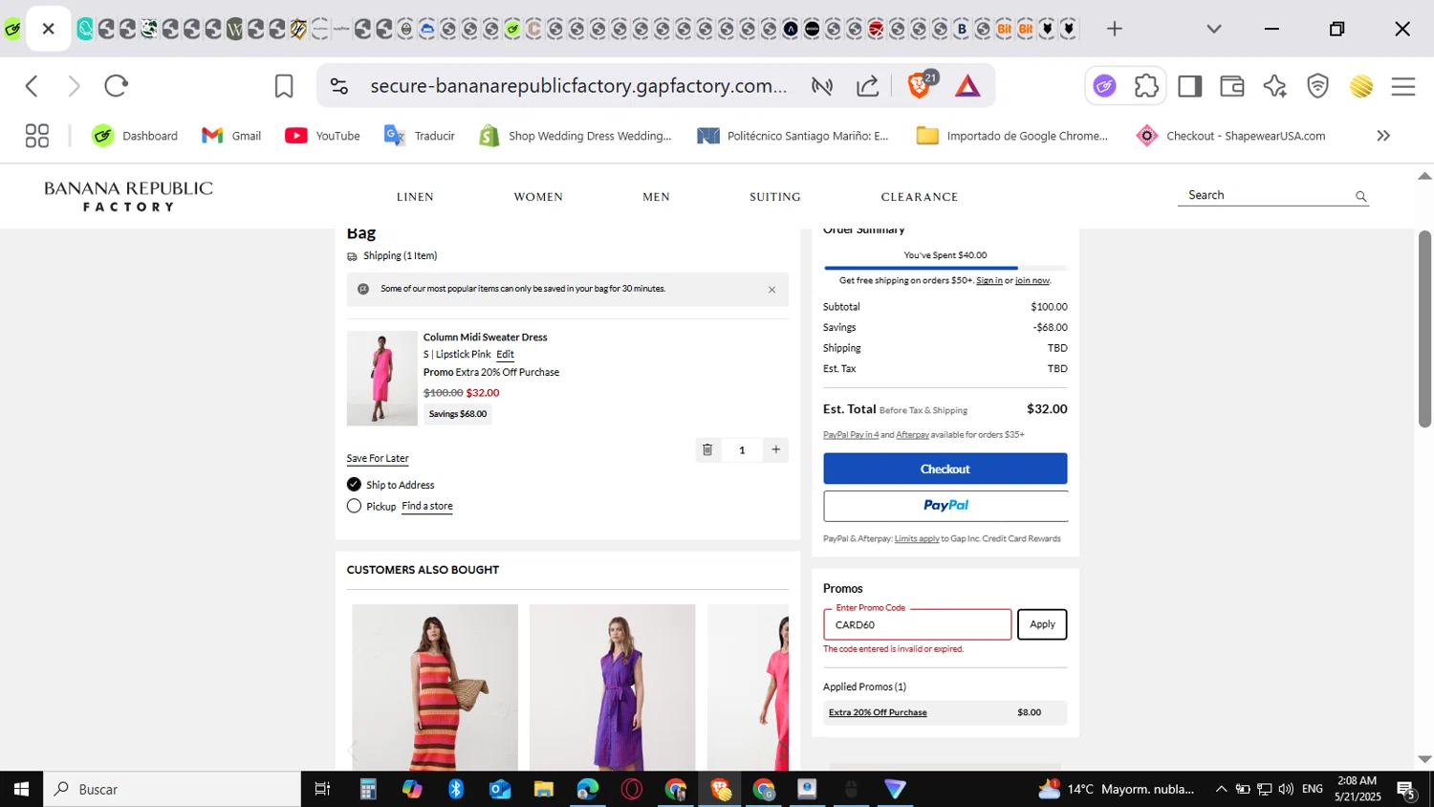Click the blue Checkout button

(945, 469)
